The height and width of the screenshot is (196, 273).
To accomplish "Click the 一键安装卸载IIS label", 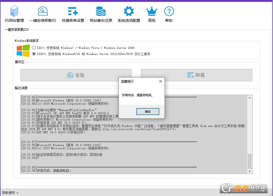I will point(43,20).
